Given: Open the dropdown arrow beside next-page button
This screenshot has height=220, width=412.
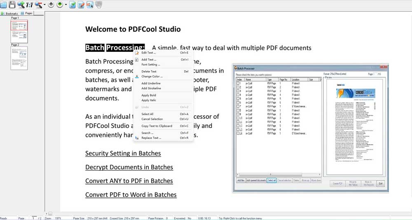Looking at the screenshot, I should (66, 5).
